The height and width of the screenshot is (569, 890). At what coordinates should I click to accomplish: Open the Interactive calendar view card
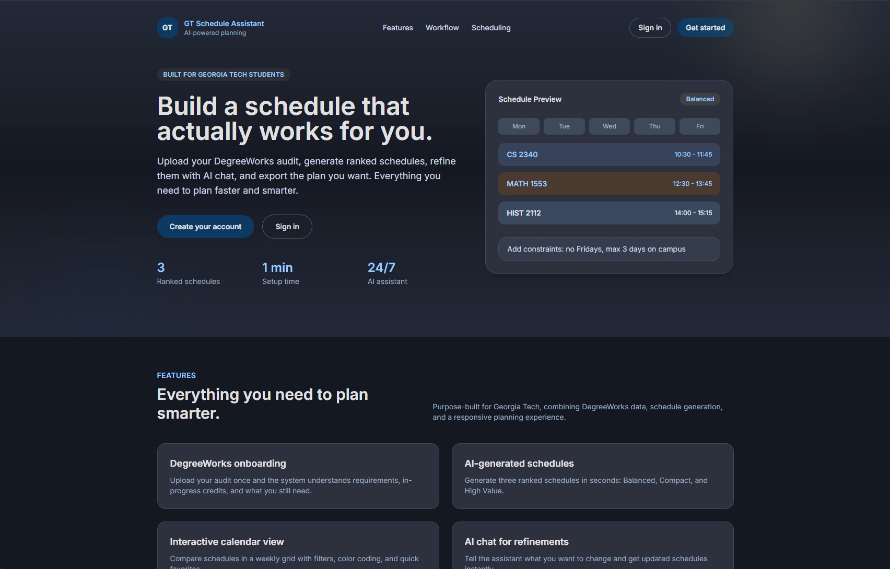point(298,546)
